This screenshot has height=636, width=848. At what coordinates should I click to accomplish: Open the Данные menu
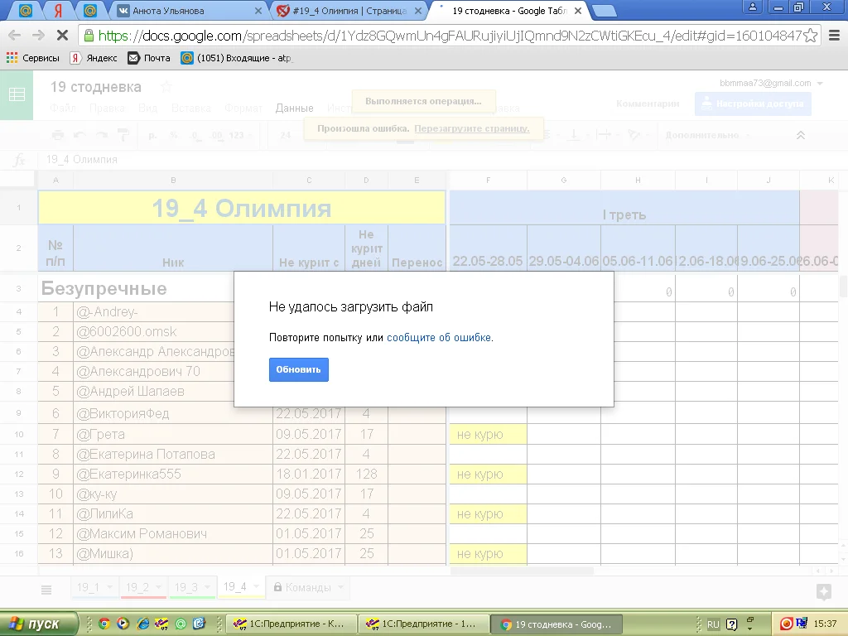pos(294,108)
